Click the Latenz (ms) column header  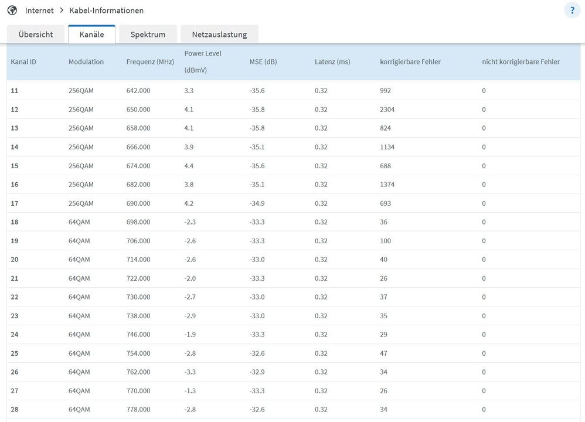(x=332, y=62)
